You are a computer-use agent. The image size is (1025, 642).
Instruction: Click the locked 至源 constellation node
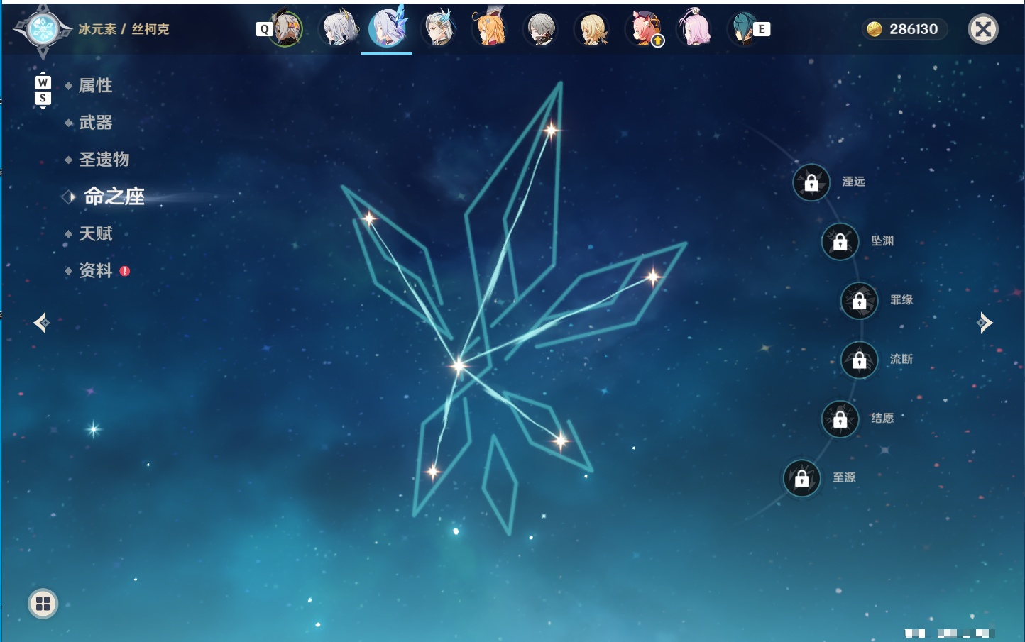[x=801, y=479]
